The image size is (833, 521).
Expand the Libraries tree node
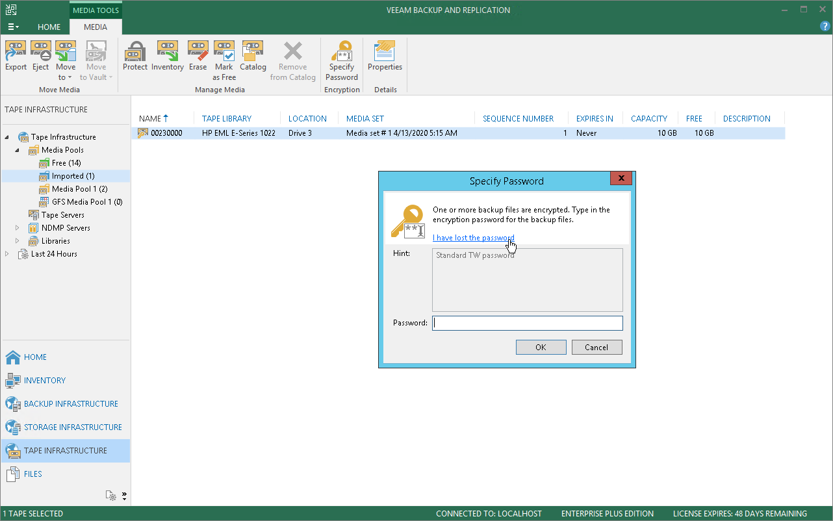click(18, 241)
